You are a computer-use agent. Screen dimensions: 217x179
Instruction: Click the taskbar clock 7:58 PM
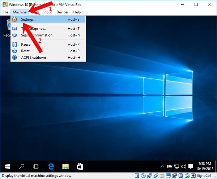[x=205, y=166]
